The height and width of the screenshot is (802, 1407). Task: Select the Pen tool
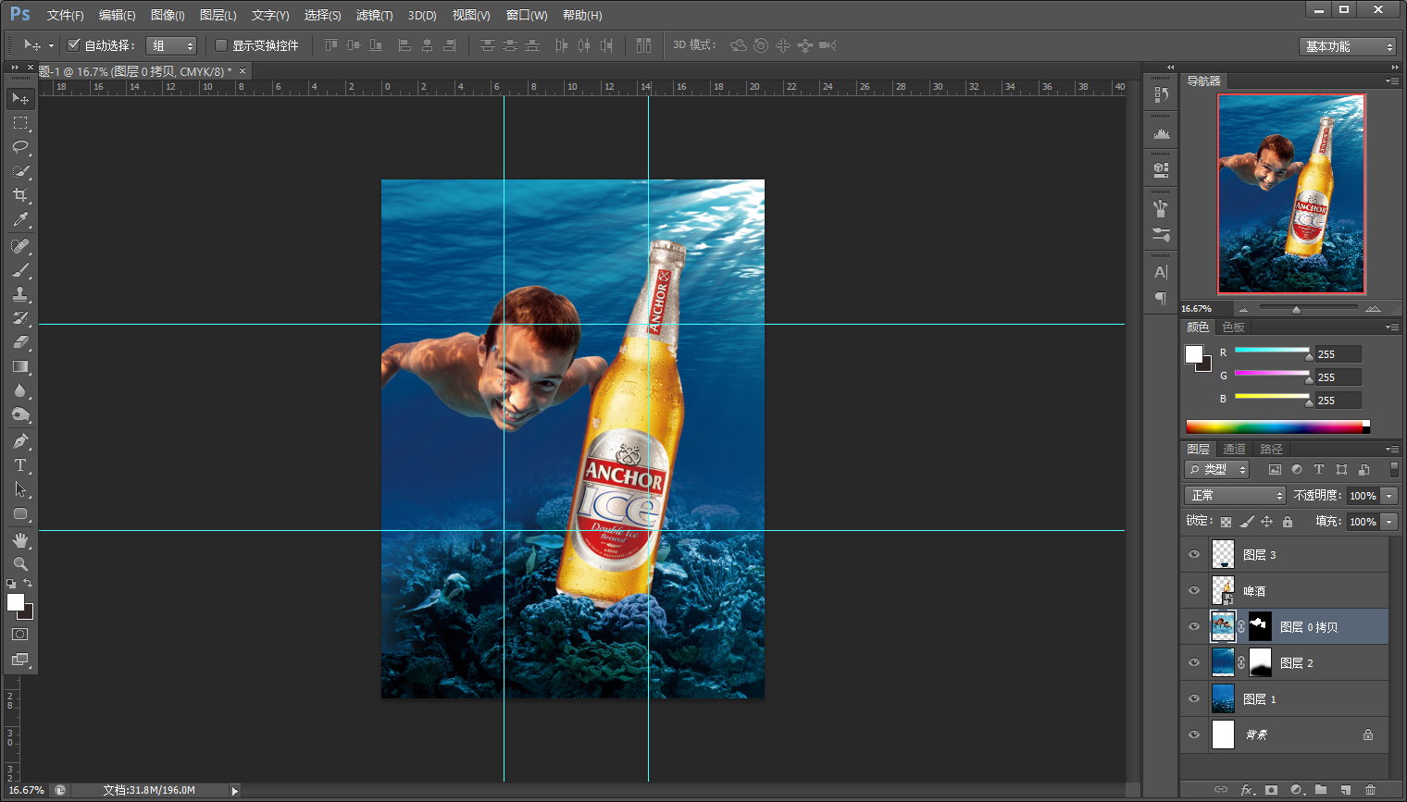click(20, 441)
